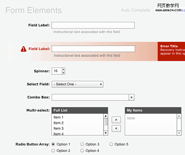Select the Option 5 radio button
Image resolution: width=185 pixels, height=155 pixels.
[x=111, y=144]
